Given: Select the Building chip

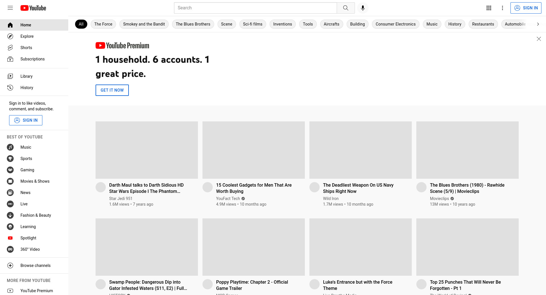Looking at the screenshot, I should tap(357, 24).
